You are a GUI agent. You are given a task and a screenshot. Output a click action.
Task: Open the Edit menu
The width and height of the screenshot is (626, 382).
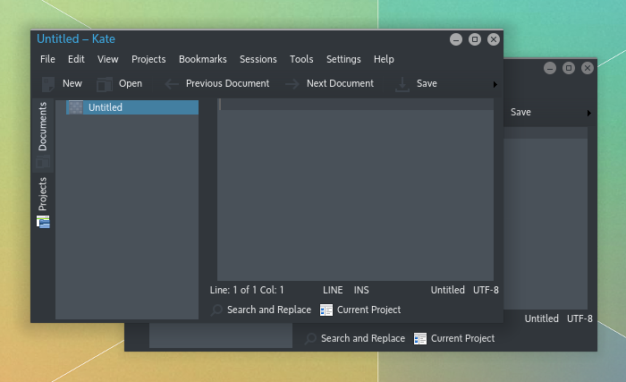(x=76, y=59)
